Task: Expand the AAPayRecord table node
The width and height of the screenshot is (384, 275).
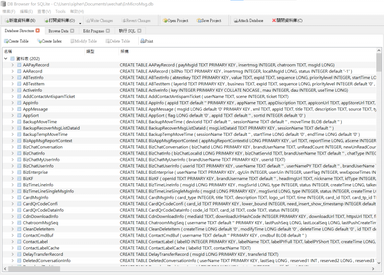Action: [12, 65]
